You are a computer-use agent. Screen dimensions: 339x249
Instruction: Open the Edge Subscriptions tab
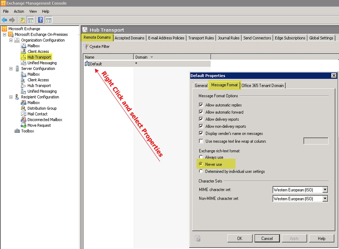point(290,38)
